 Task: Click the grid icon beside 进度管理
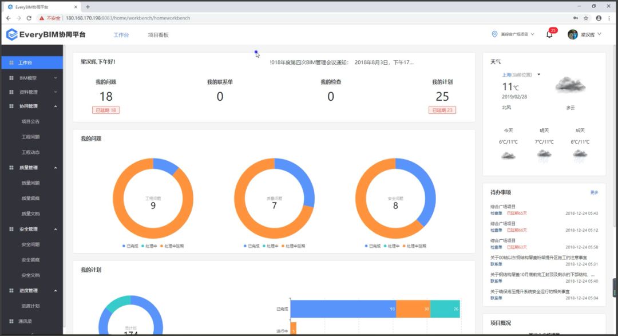(x=11, y=291)
